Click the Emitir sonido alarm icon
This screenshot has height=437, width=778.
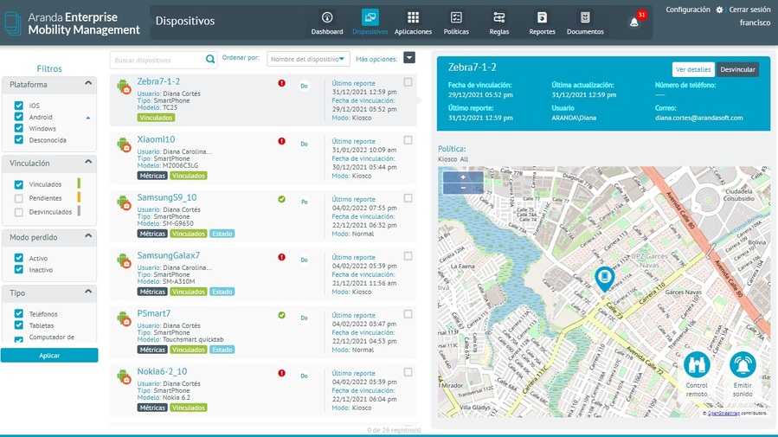pyautogui.click(x=743, y=365)
